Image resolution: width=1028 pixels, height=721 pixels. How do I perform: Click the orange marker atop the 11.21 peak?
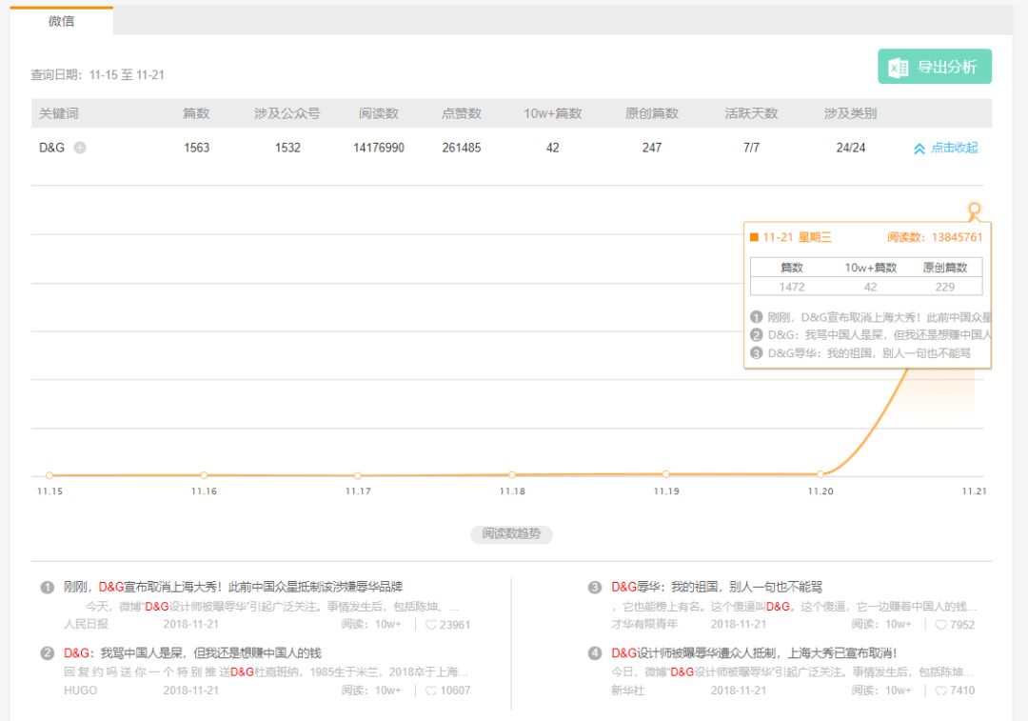pos(975,210)
